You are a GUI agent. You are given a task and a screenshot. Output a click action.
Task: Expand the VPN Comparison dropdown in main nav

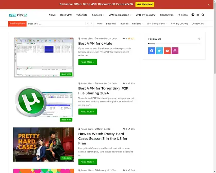(x=120, y=15)
